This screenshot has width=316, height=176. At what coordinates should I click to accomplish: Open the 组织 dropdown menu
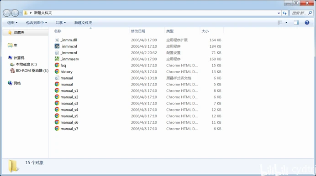coord(12,23)
